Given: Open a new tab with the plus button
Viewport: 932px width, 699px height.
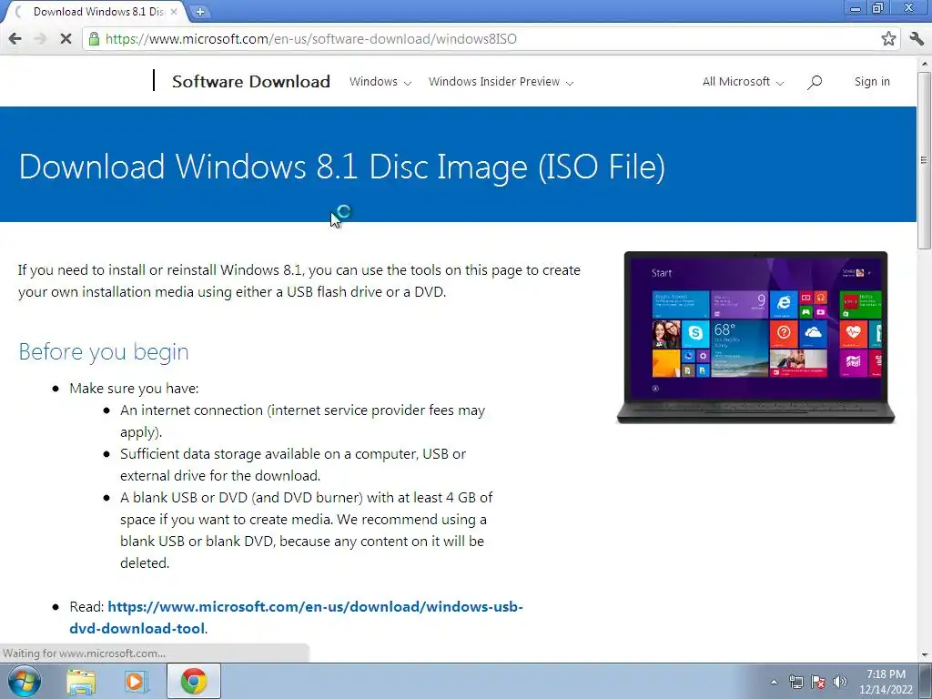Looking at the screenshot, I should click(199, 11).
